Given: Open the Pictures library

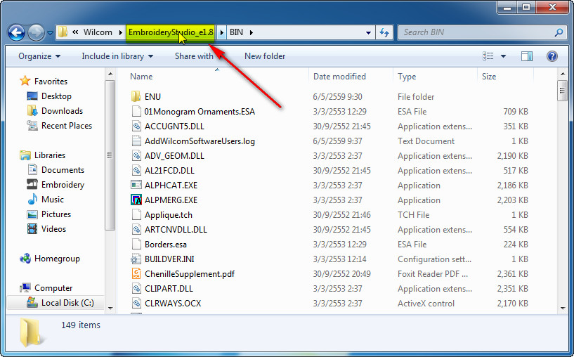Looking at the screenshot, I should [48, 214].
